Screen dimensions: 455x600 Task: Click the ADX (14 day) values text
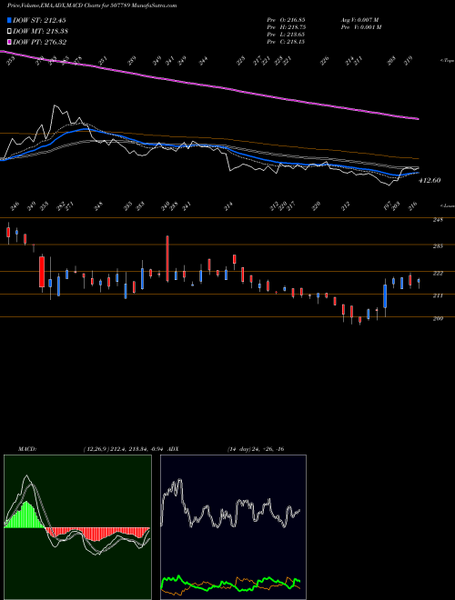coord(255,449)
